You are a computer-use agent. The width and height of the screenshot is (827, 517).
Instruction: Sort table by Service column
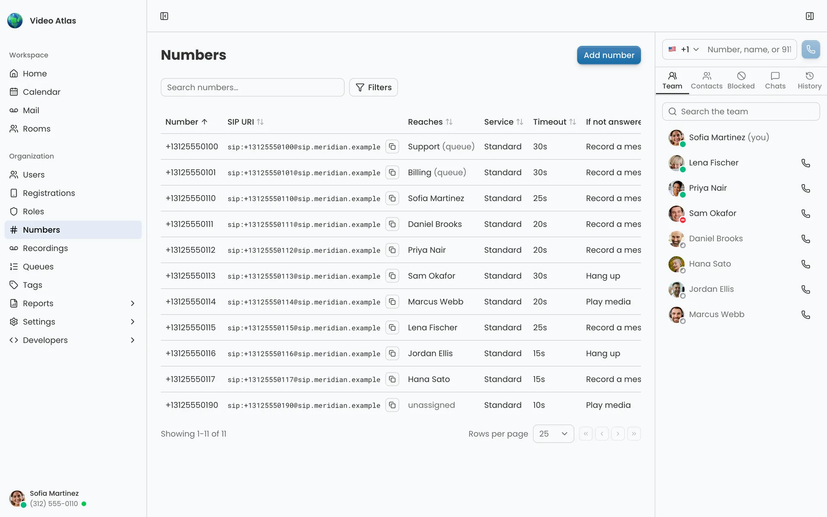504,122
